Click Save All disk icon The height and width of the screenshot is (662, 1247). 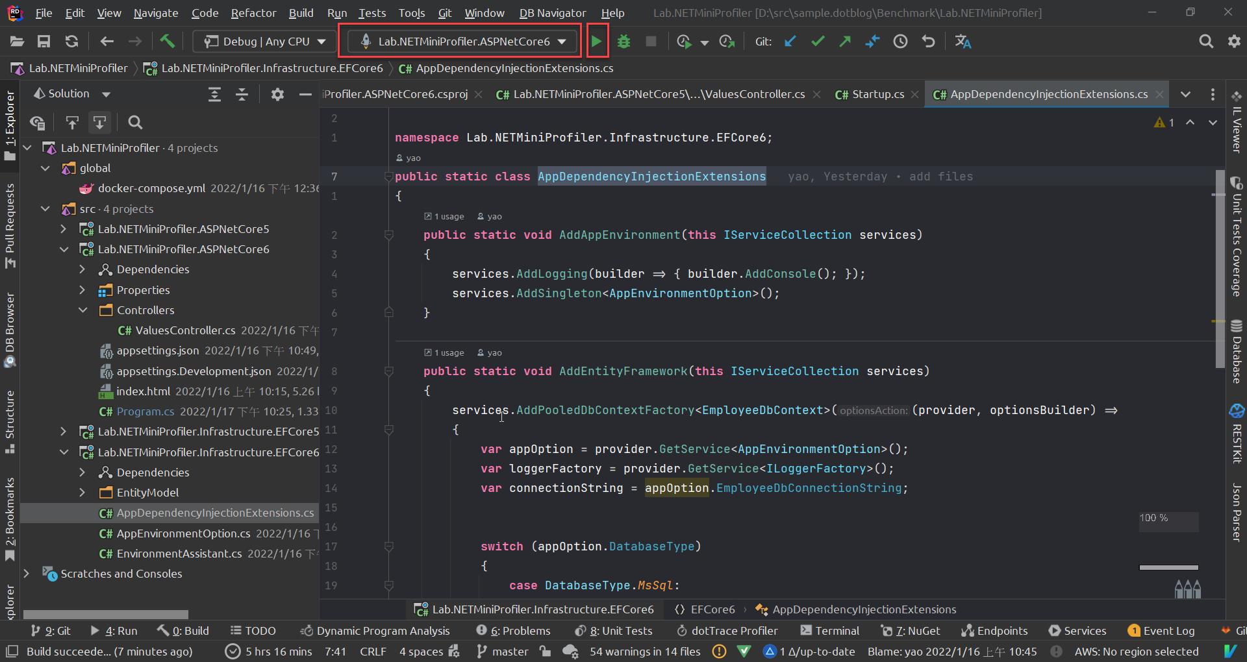[x=44, y=42]
